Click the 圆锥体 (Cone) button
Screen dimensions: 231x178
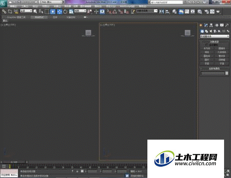tap(222, 49)
